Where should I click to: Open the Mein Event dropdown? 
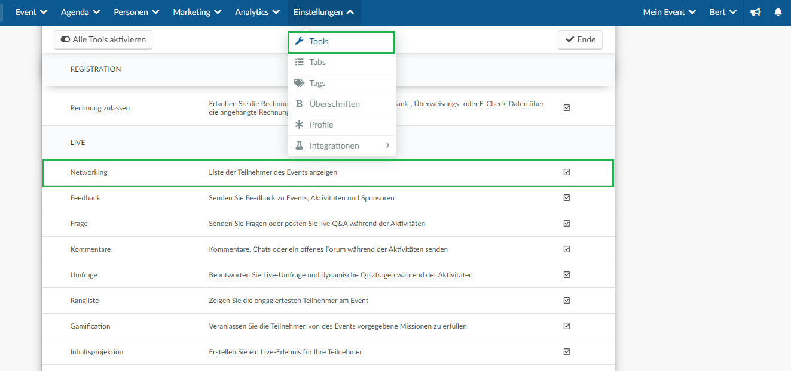669,12
